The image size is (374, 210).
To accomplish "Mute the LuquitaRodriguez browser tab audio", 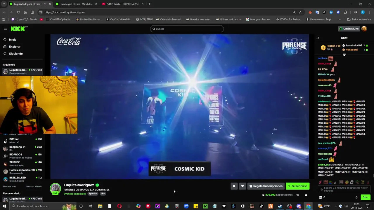I will [45, 4].
